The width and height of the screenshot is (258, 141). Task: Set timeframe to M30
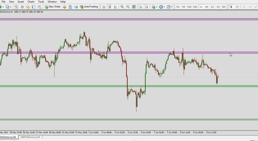click(195, 7)
